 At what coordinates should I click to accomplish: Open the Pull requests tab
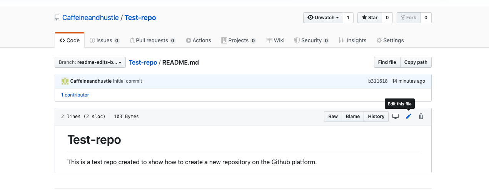[x=152, y=40]
